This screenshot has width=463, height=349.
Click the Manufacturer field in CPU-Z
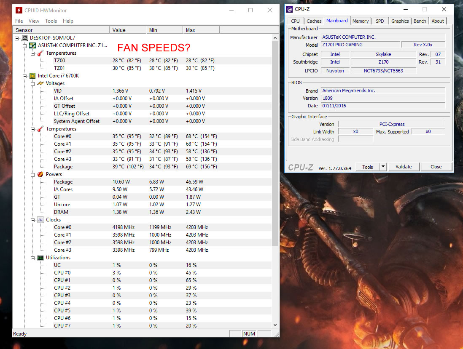[x=383, y=37]
